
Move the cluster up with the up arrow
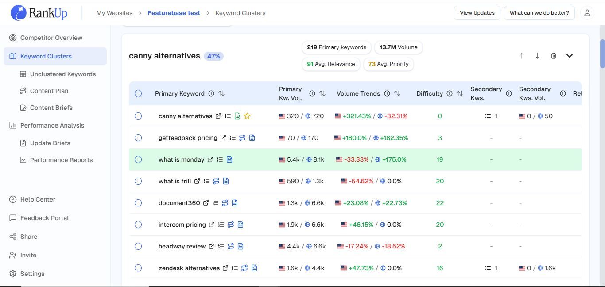(x=521, y=56)
